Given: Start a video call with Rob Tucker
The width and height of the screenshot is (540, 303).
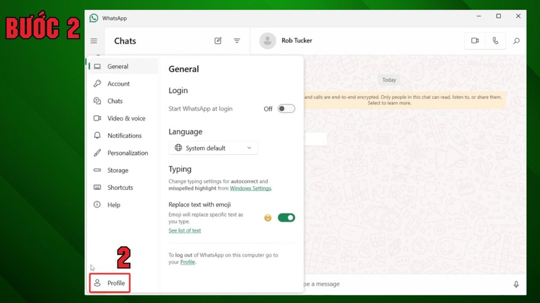Looking at the screenshot, I should click(x=475, y=40).
